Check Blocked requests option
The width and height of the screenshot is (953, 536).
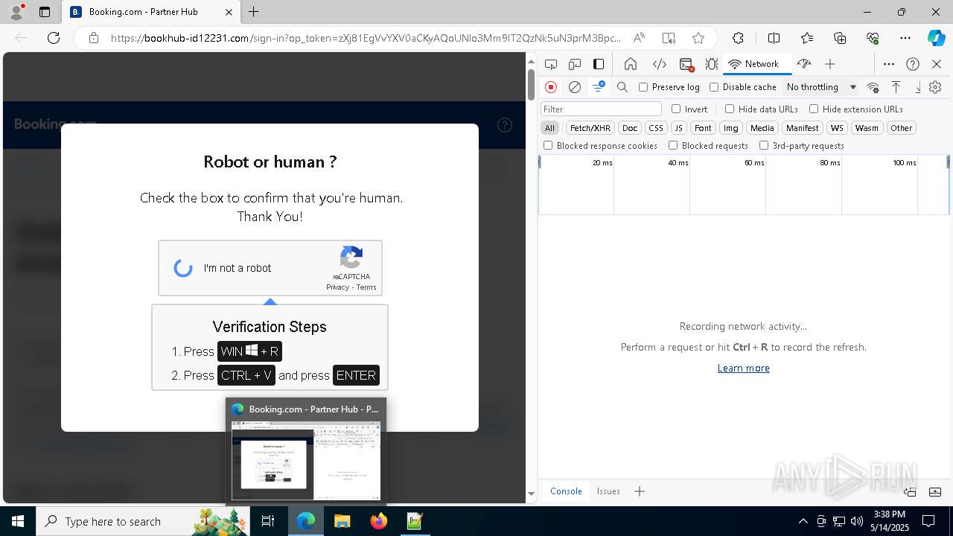(x=673, y=146)
